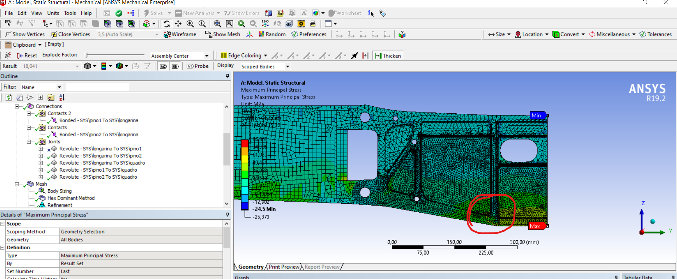The height and width of the screenshot is (279, 677).
Task: Click the Triad coordinate icon beside Show Mesh
Action: [x=249, y=34]
